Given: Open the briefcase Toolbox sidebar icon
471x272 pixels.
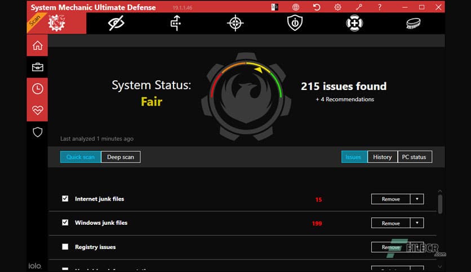Looking at the screenshot, I should click(x=37, y=67).
